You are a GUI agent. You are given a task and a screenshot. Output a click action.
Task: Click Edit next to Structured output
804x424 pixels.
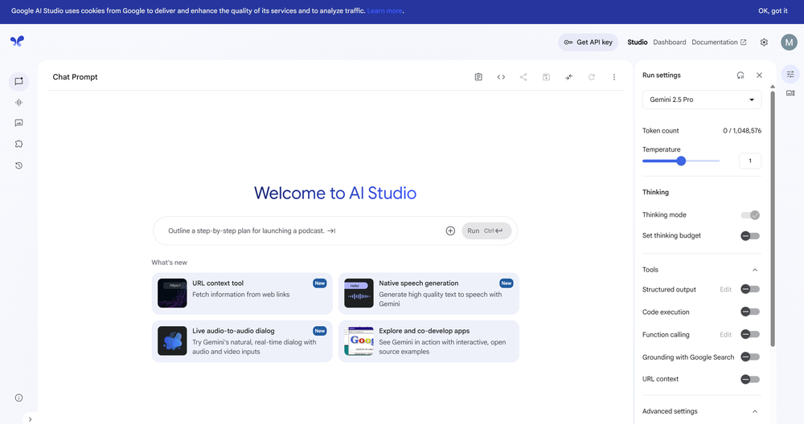click(x=725, y=289)
